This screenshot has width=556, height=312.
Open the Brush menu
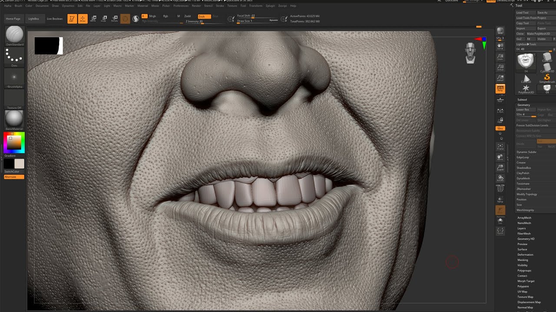pyautogui.click(x=18, y=6)
